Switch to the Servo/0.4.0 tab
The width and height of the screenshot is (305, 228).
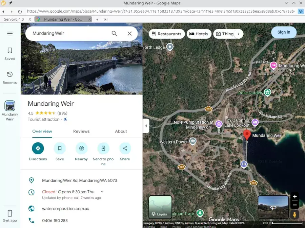(x=14, y=19)
